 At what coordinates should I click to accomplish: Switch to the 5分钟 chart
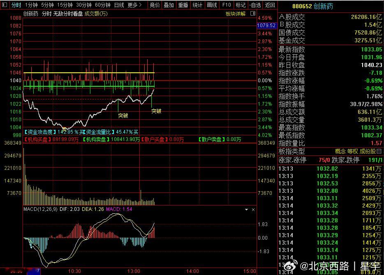(47, 5)
